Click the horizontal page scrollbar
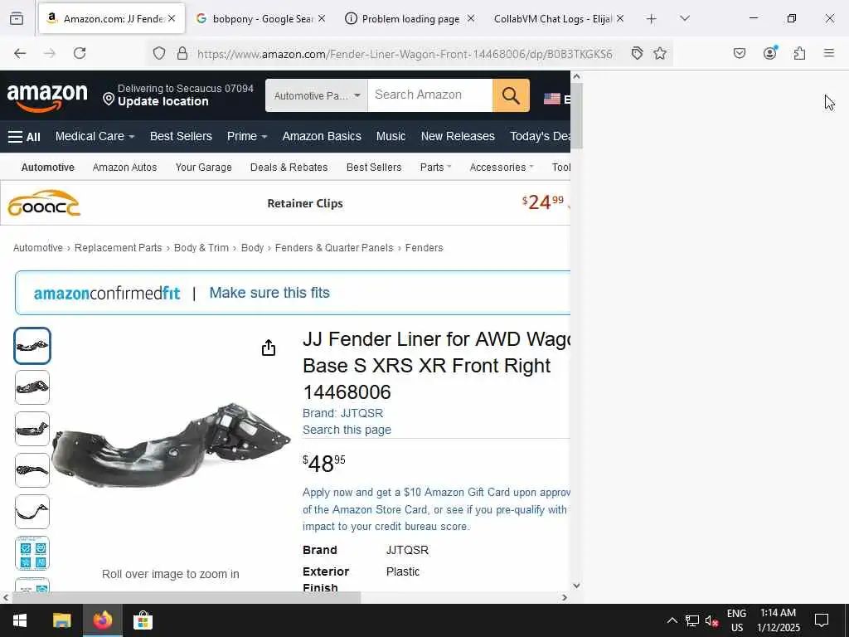The width and height of the screenshot is (849, 637). tap(187, 597)
